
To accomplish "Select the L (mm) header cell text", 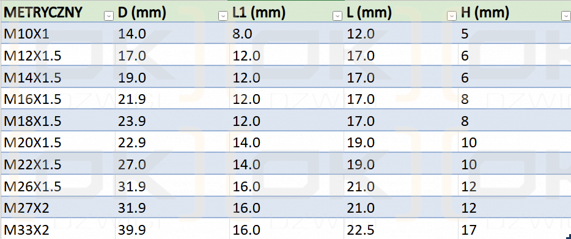I will [x=369, y=13].
